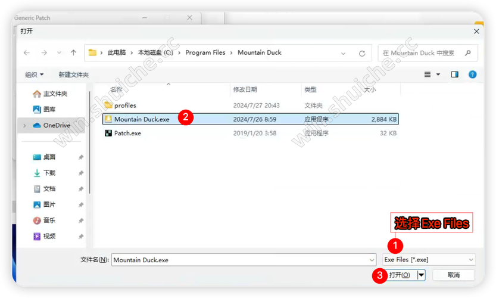
Task: Click the up one level arrow
Action: [x=73, y=52]
